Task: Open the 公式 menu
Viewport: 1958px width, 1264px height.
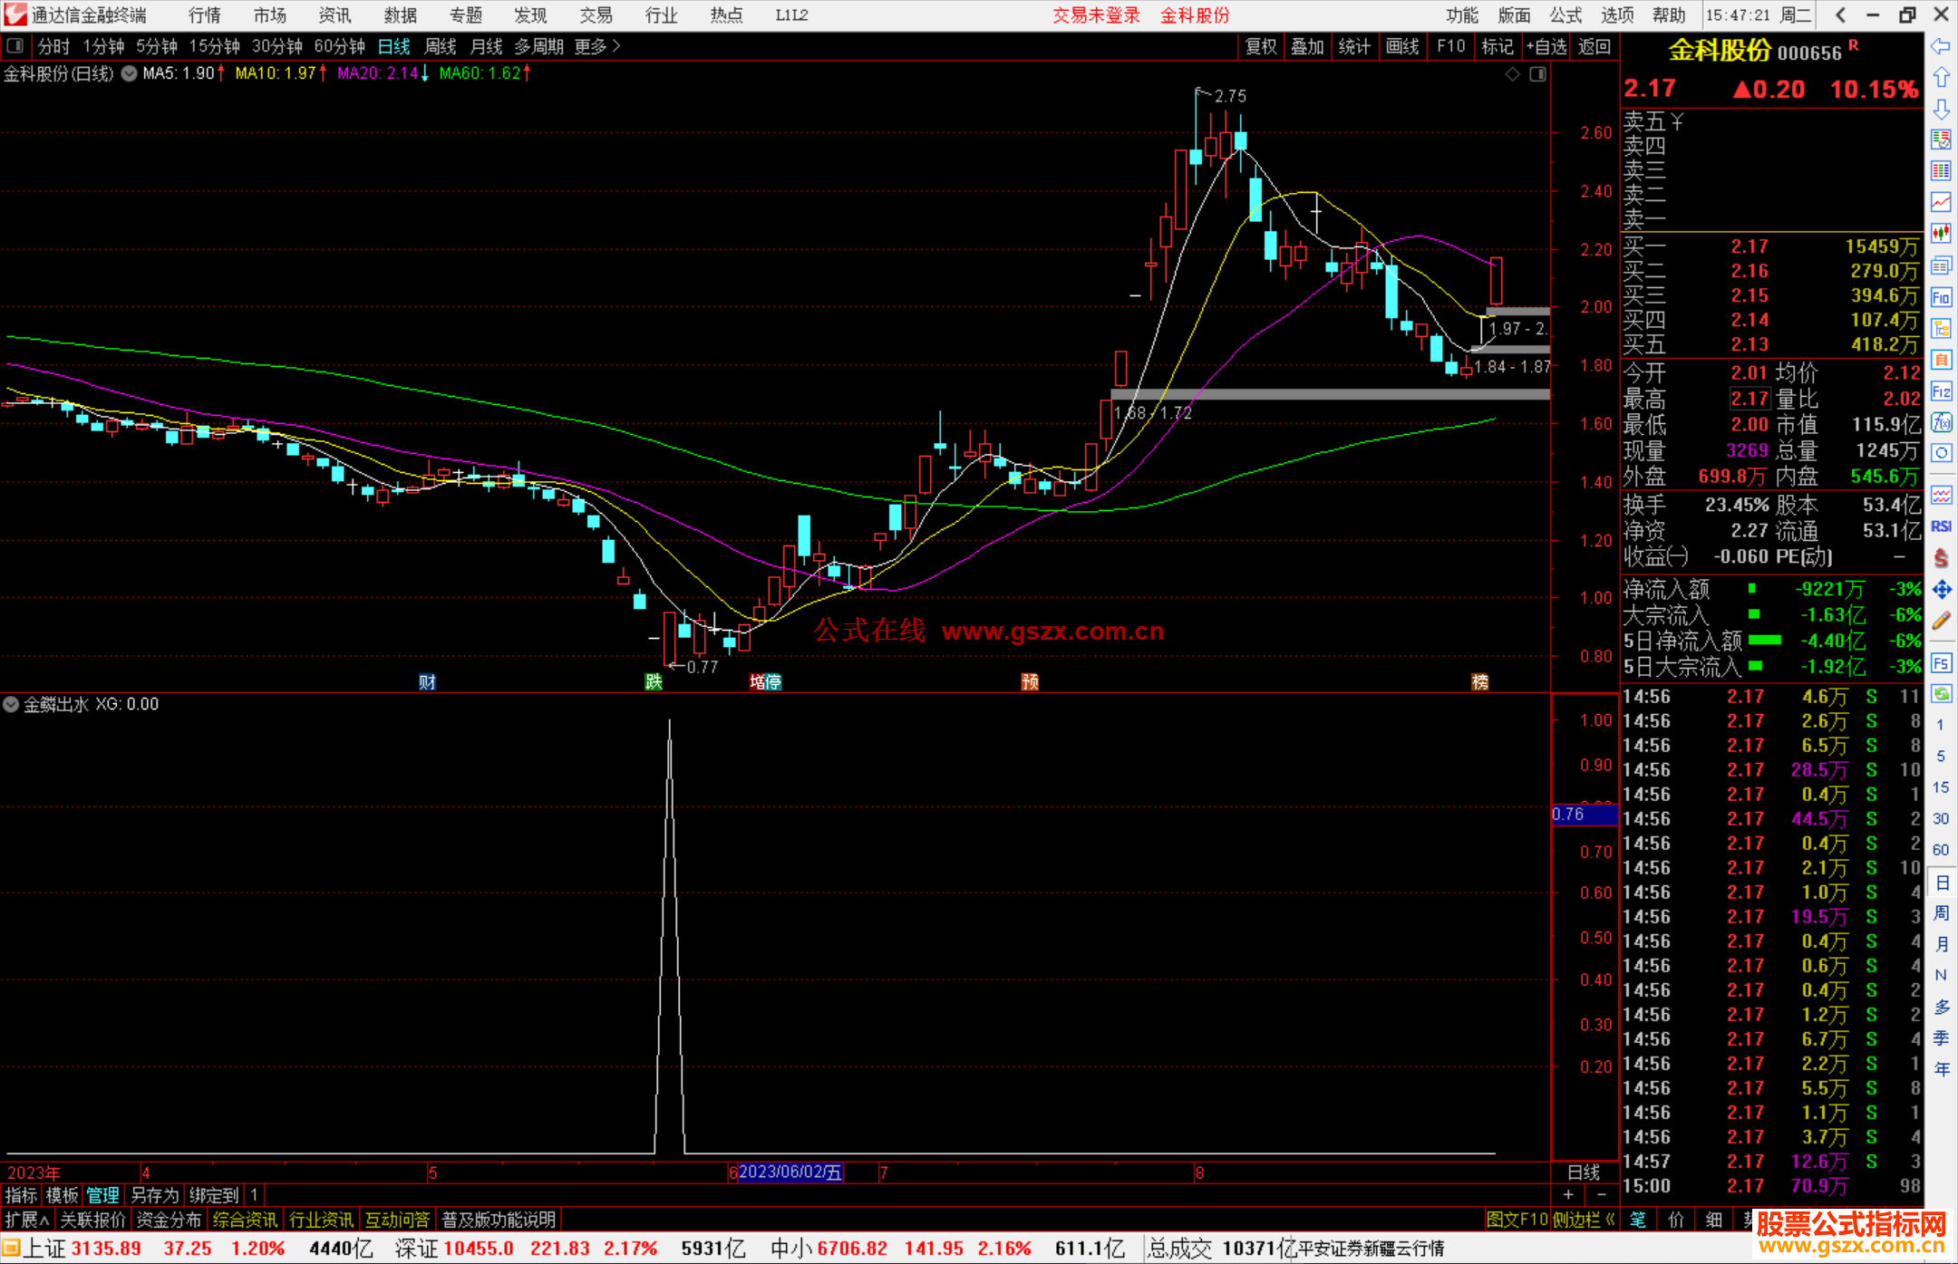Action: pos(1565,15)
